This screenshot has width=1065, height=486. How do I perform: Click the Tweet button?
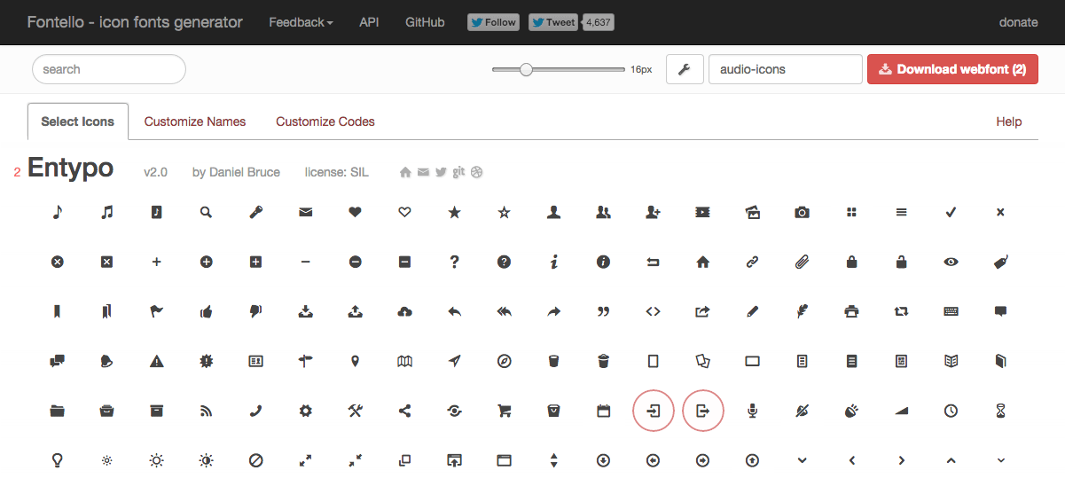[553, 22]
